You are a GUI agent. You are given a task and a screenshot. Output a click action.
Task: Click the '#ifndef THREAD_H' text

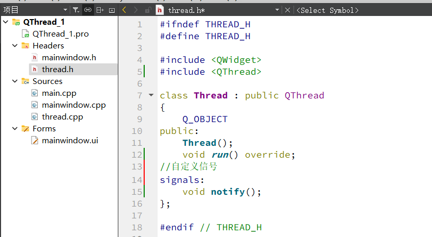(205, 24)
